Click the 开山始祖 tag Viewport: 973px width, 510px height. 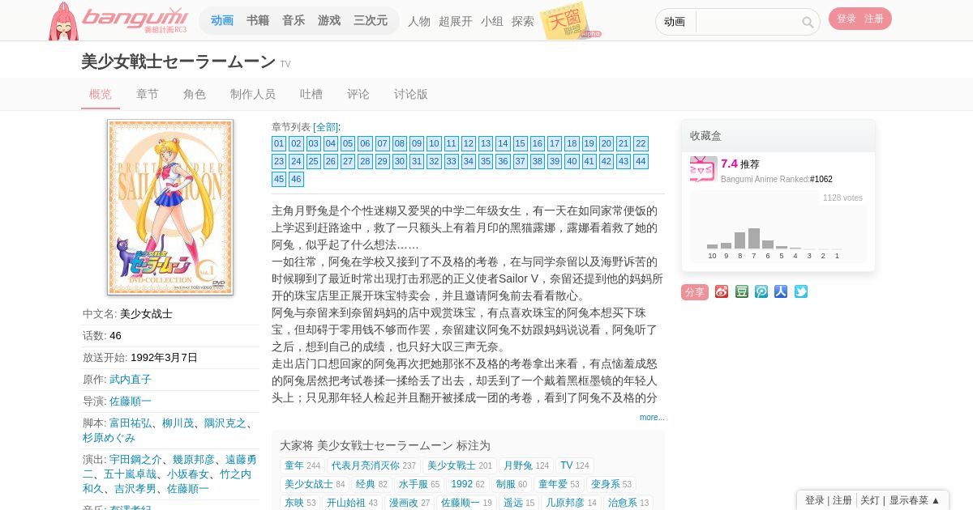pyautogui.click(x=345, y=503)
